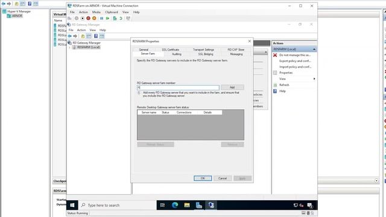Click Import policy and configuration action
Viewport: 386px width, 217px height.
click(295, 67)
